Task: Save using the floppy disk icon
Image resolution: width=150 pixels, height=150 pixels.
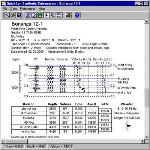Action: (19, 15)
